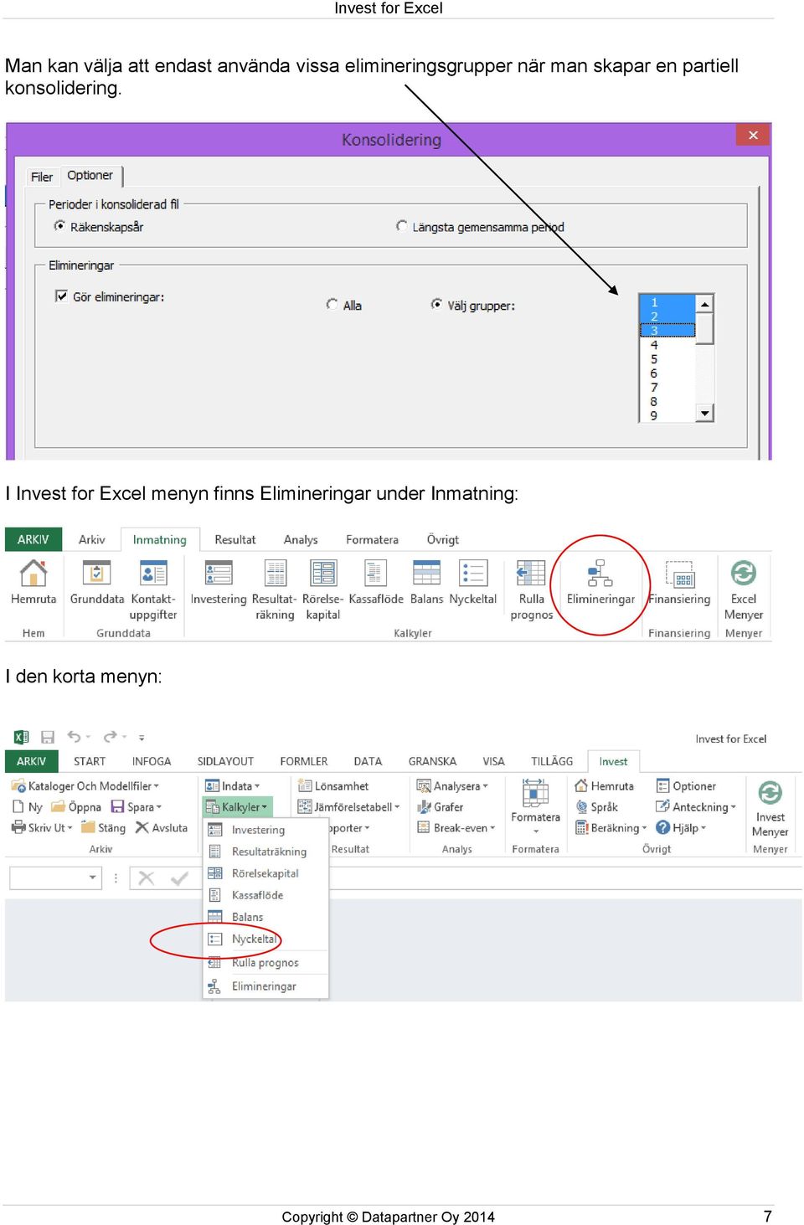This screenshot has width=804, height=1225.
Task: Toggle the Gör elimineringar checkbox
Action: click(x=61, y=296)
